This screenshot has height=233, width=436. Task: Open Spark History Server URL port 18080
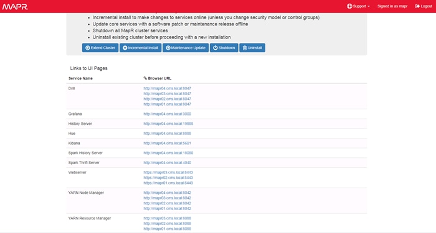[168, 153]
